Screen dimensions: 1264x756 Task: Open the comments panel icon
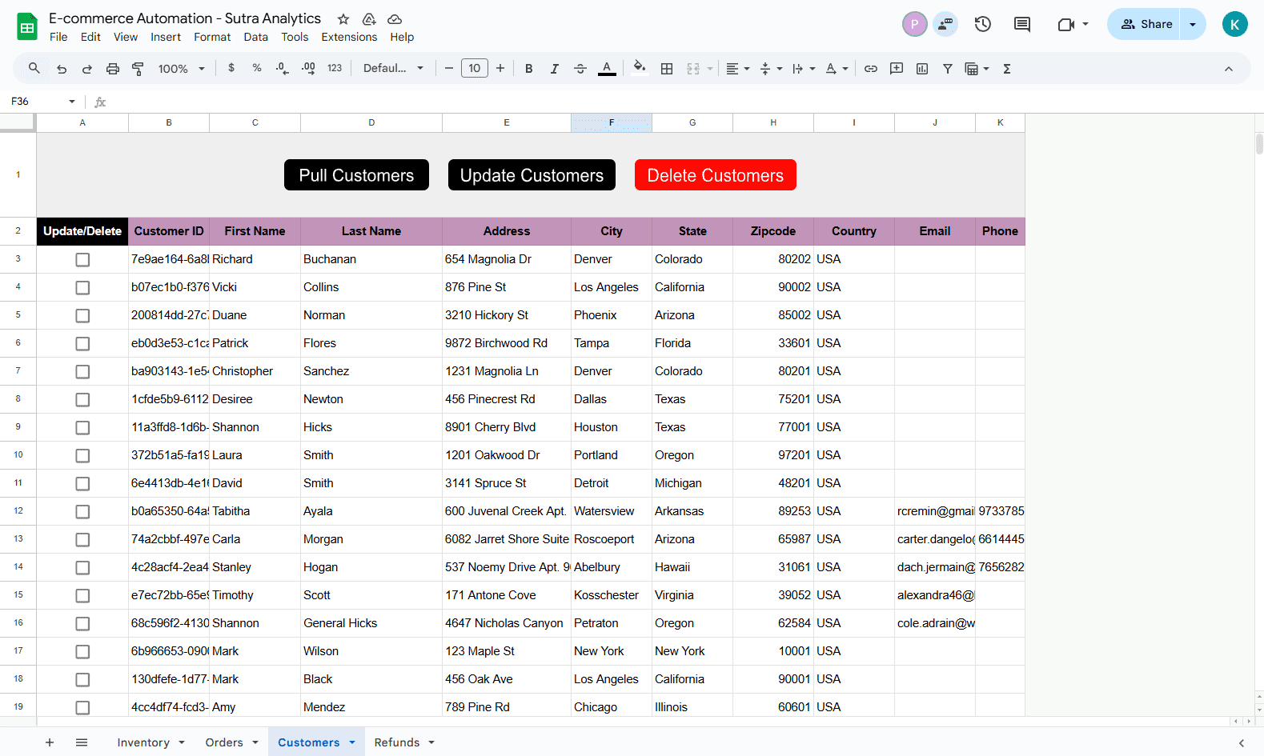pyautogui.click(x=1021, y=24)
